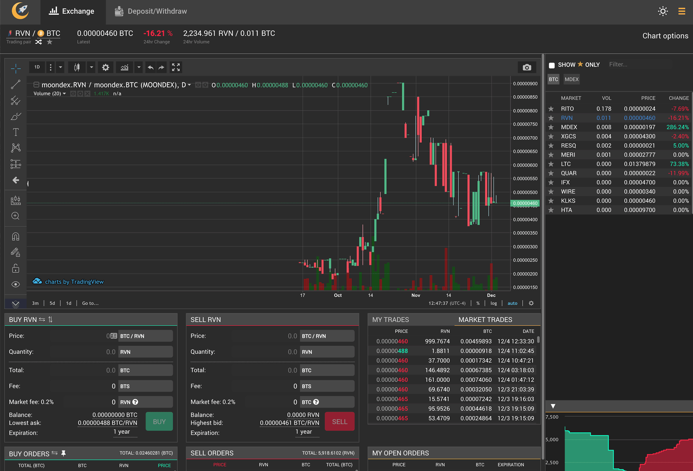Viewport: 693px width, 471px height.
Task: Switch theme using the sun icon
Action: click(x=663, y=11)
